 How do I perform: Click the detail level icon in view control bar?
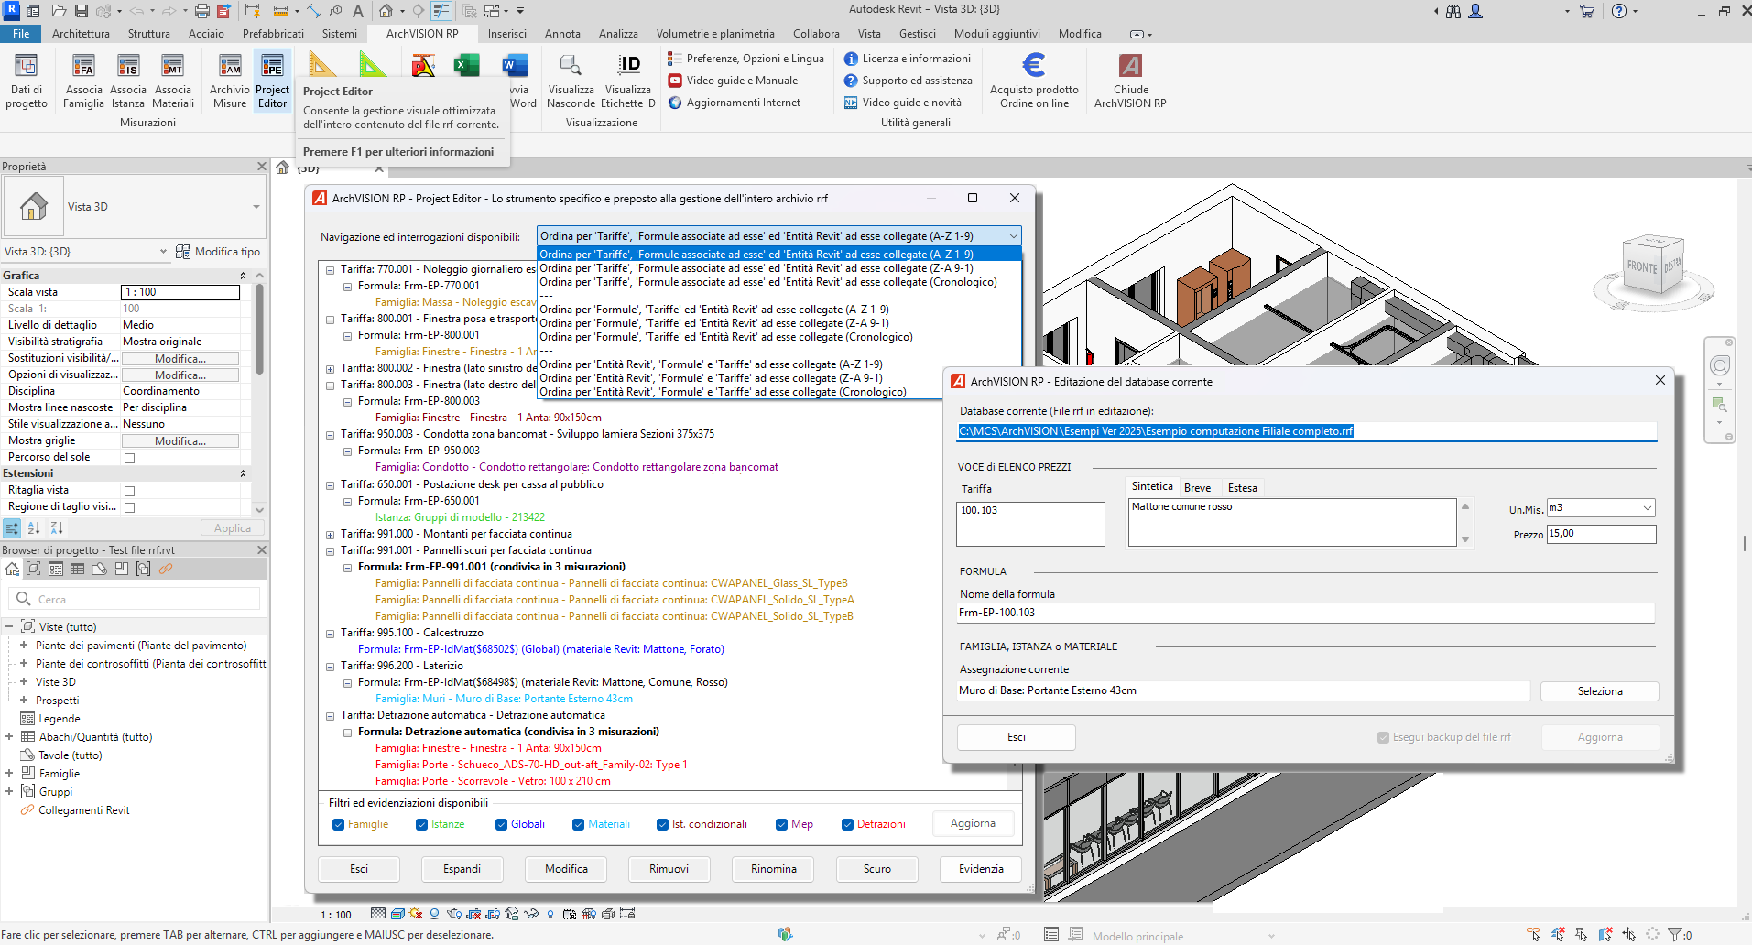point(378,914)
